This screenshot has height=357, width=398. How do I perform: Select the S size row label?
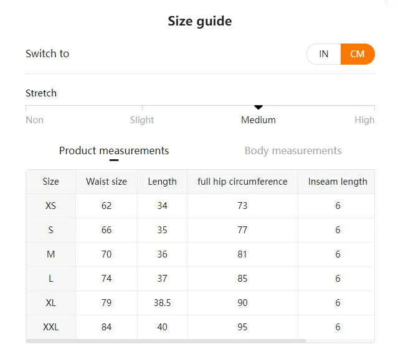coord(51,230)
